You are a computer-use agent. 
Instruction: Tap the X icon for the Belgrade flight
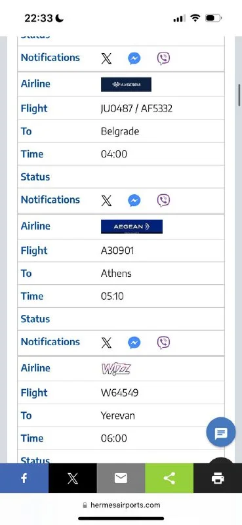pyautogui.click(x=106, y=201)
